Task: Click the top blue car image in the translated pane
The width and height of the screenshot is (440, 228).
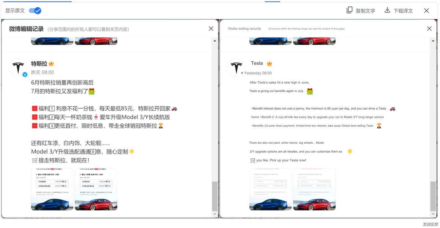Action: point(270,41)
